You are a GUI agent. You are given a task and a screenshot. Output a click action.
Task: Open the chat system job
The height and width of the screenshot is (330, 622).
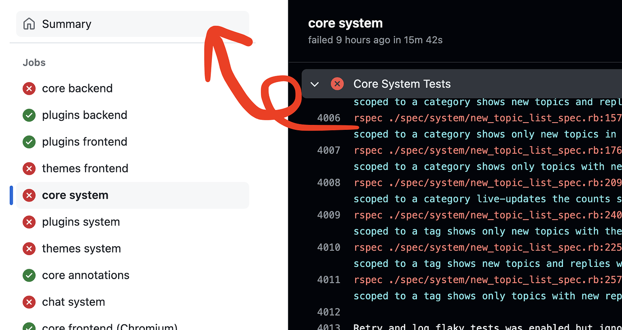tap(133, 302)
